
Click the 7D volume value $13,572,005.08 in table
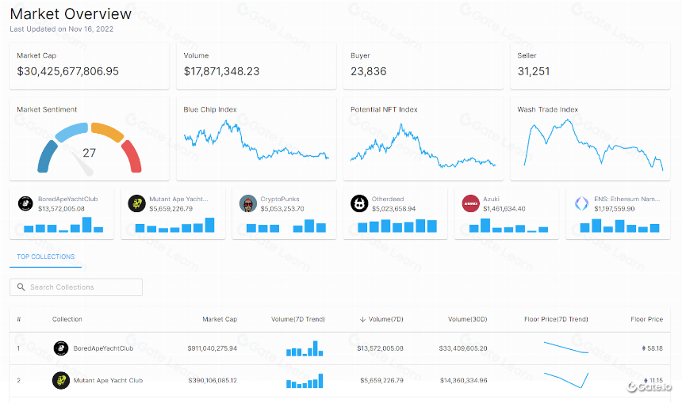pos(380,348)
